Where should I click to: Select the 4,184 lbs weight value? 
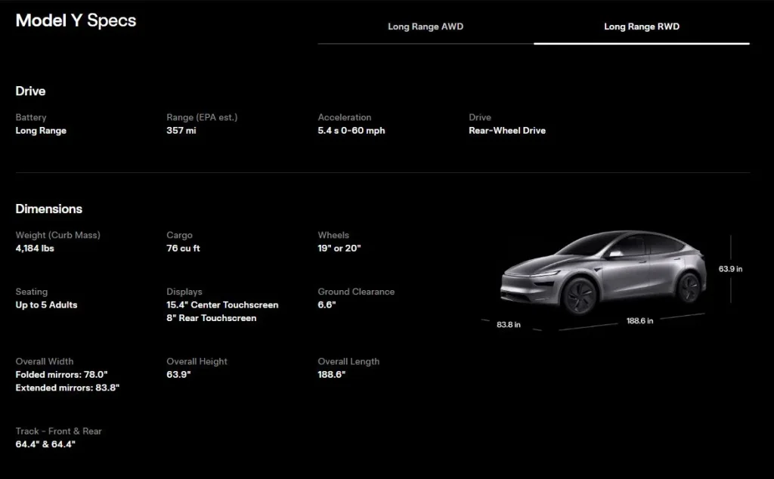click(35, 248)
